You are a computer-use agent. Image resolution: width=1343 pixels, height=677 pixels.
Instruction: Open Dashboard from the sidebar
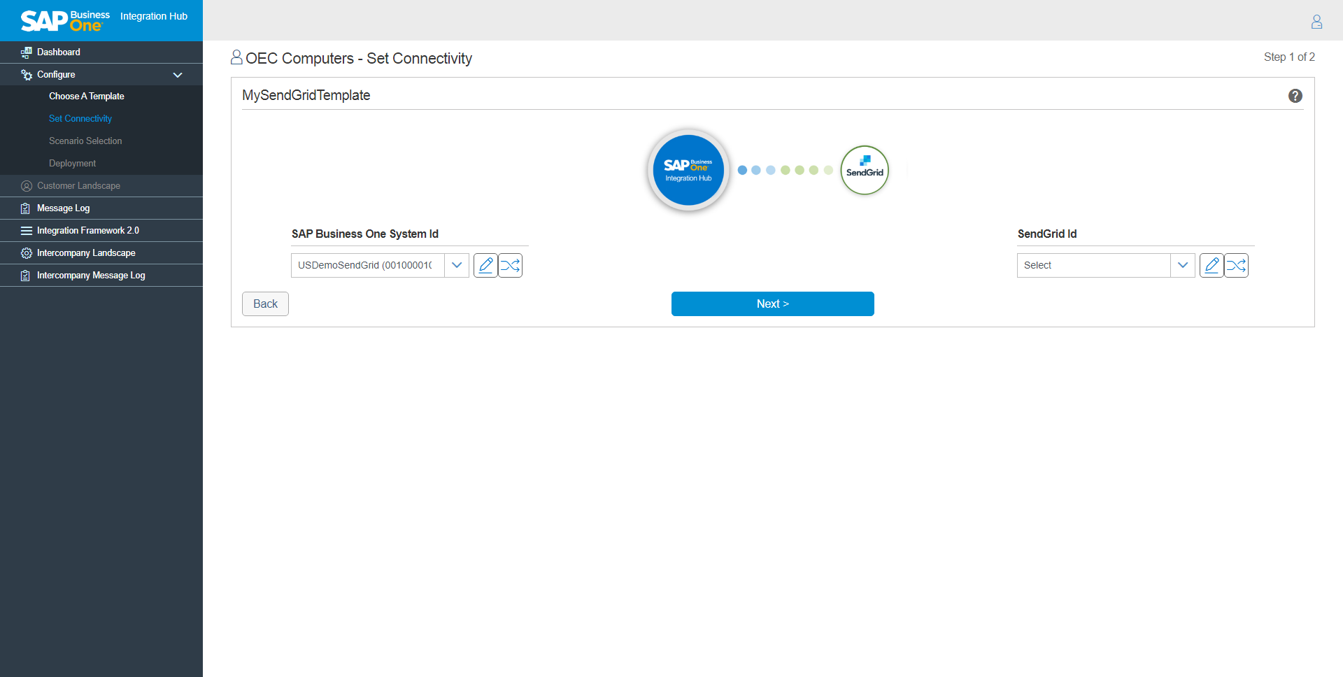[59, 52]
